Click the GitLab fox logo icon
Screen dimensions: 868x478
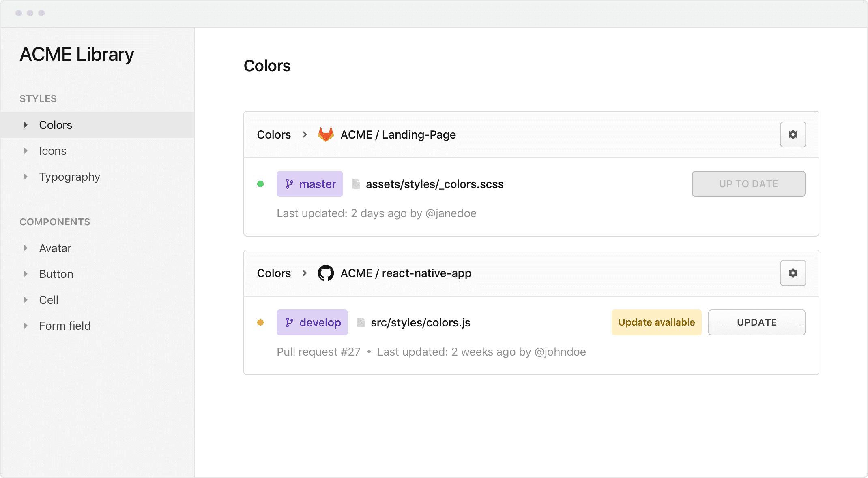[x=326, y=134]
